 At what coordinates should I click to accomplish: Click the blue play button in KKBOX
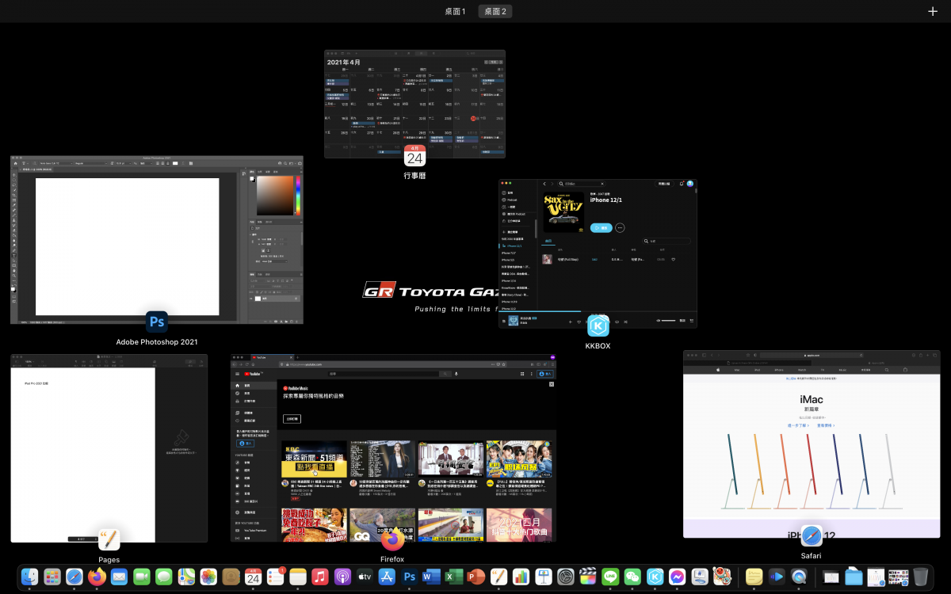click(602, 227)
